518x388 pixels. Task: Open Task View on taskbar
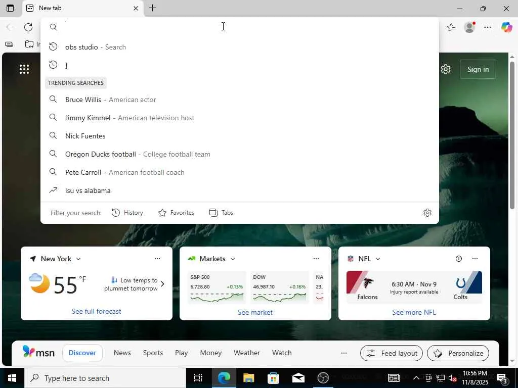click(x=198, y=378)
